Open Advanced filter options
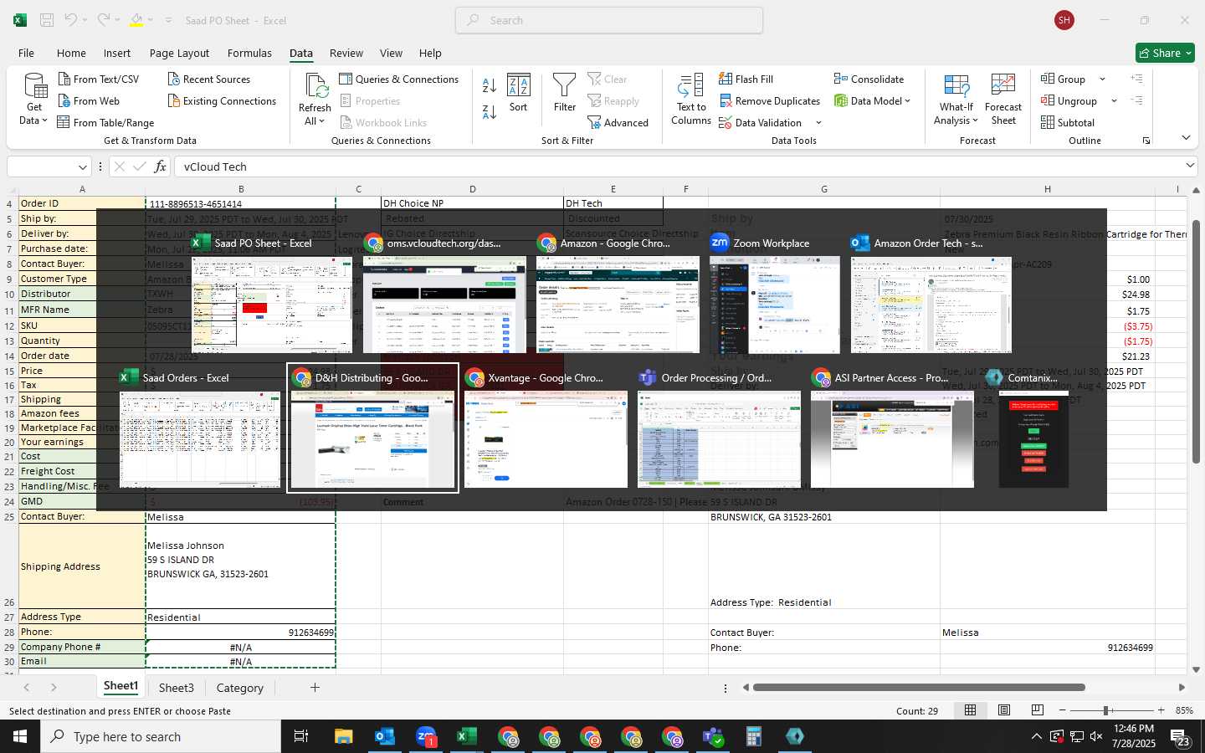This screenshot has width=1205, height=753. 618,122
